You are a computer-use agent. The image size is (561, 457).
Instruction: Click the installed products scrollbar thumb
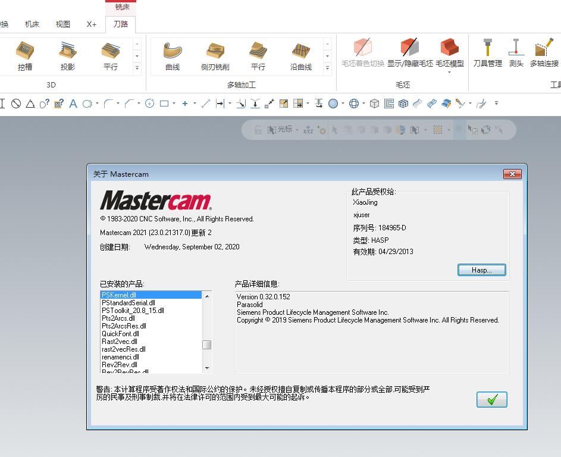pyautogui.click(x=207, y=345)
